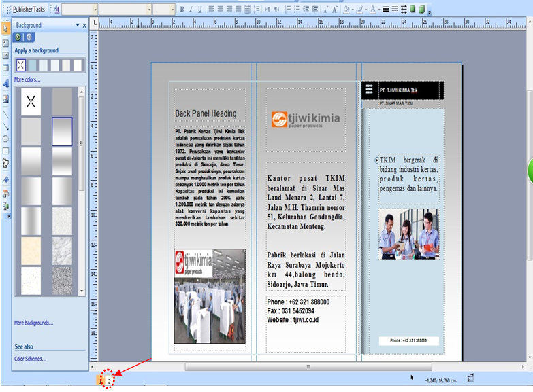This screenshot has height=392, width=533.
Task: Click the Line/Border Style icon
Action: 385,10
